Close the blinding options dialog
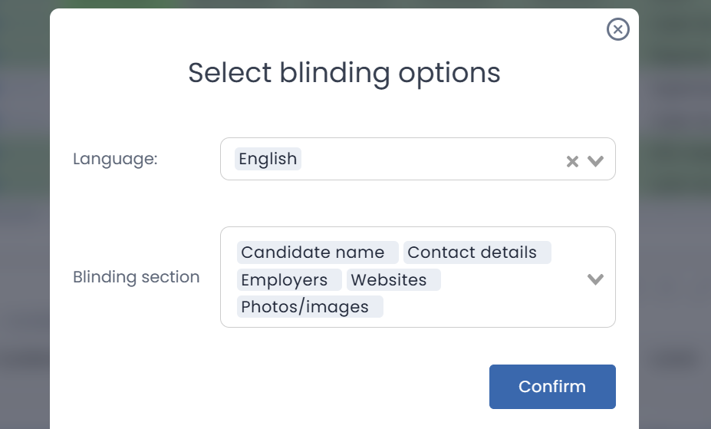 point(617,29)
